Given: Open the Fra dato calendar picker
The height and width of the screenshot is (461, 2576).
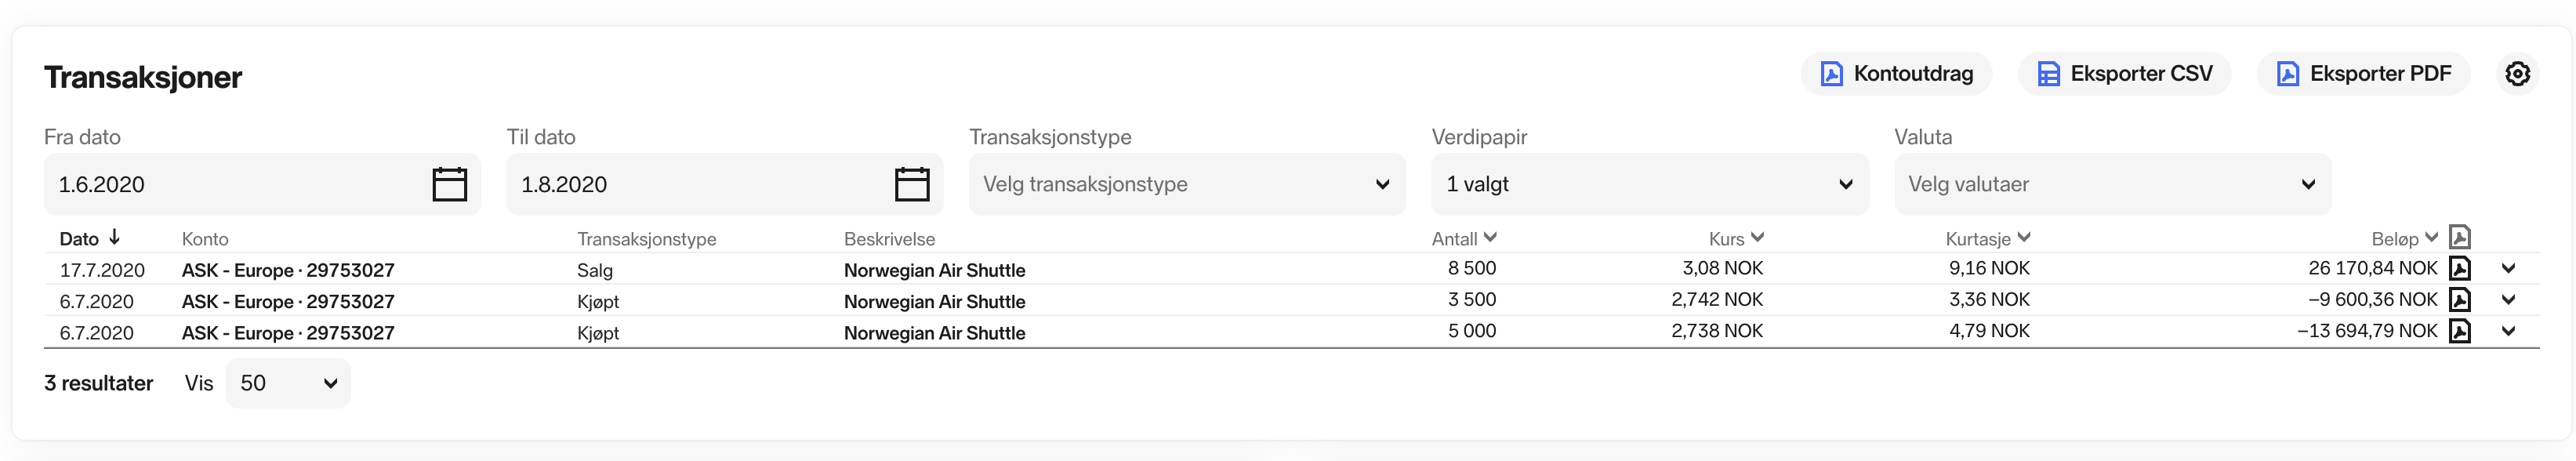Looking at the screenshot, I should click(x=449, y=184).
